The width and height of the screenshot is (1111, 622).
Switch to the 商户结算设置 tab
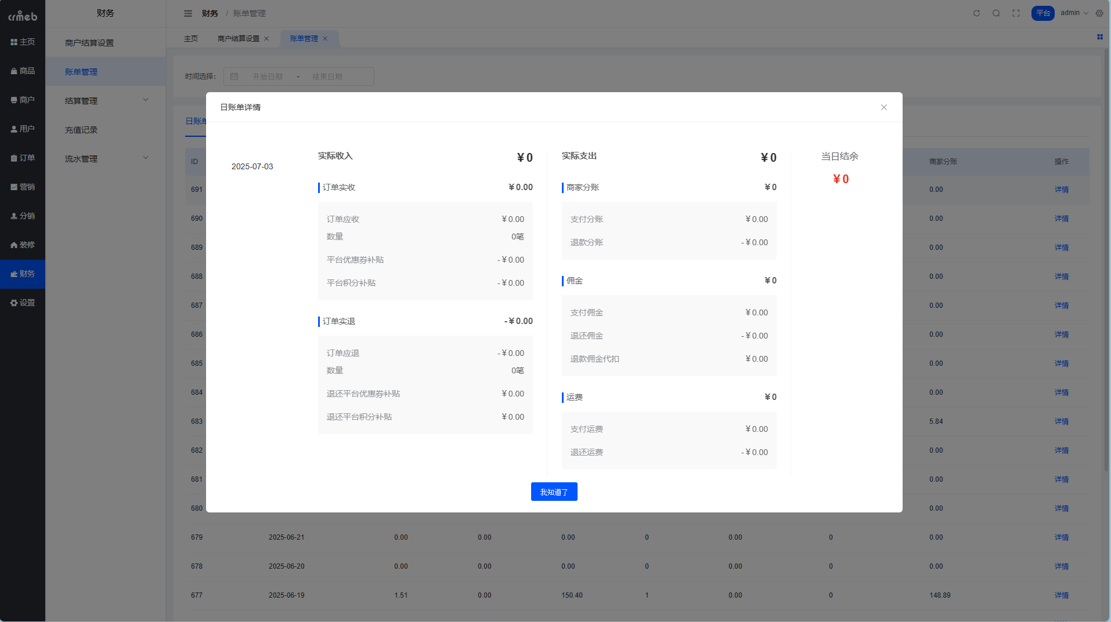coord(238,39)
